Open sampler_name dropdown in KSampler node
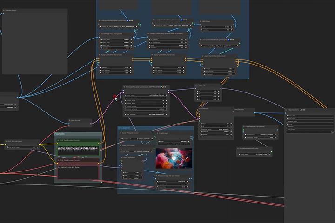335x223 pixels. click(x=216, y=129)
